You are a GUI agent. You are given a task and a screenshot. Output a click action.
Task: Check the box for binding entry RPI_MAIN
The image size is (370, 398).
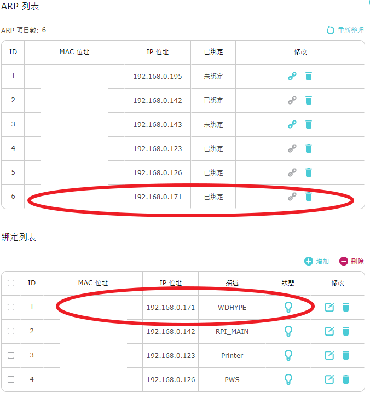coord(11,331)
